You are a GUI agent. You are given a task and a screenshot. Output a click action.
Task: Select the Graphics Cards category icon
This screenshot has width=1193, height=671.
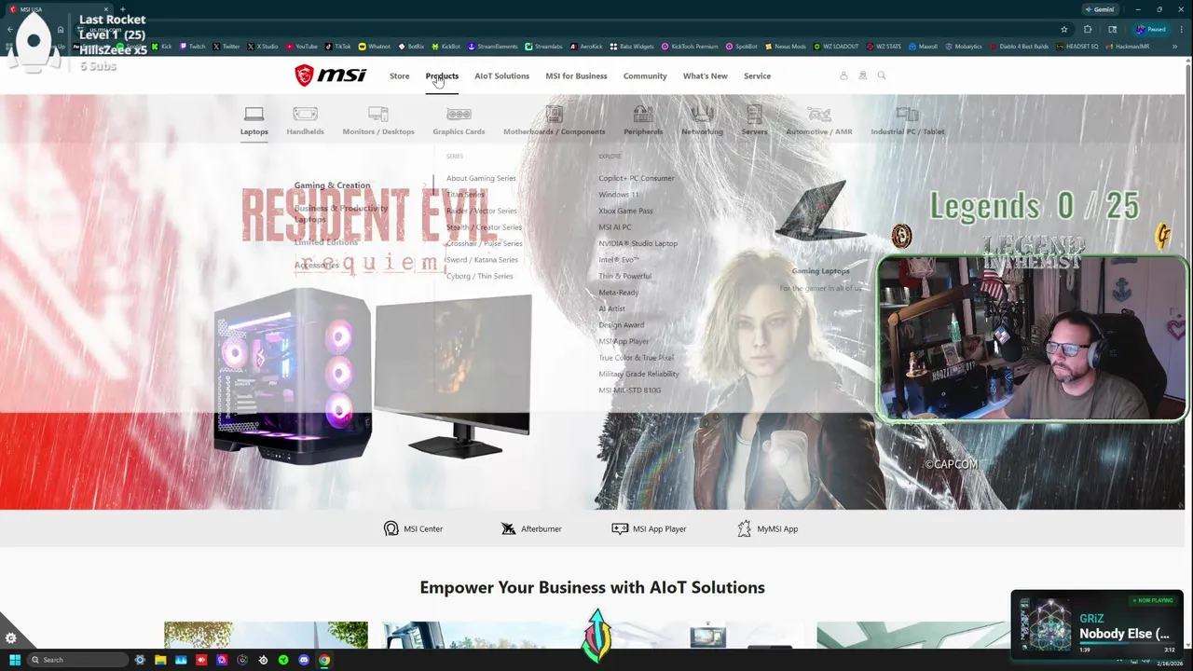[459, 114]
